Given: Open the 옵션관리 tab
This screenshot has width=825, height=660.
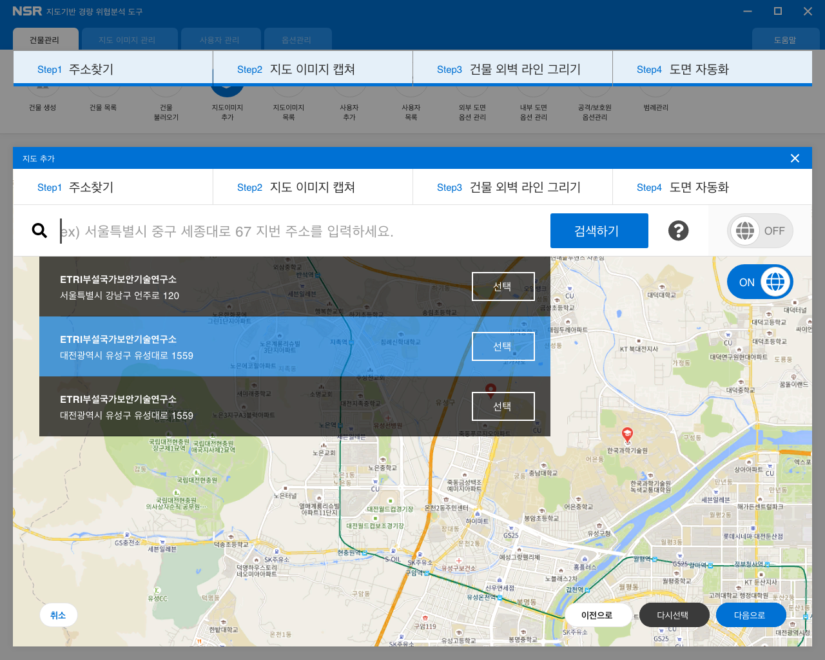Looking at the screenshot, I should 296,39.
